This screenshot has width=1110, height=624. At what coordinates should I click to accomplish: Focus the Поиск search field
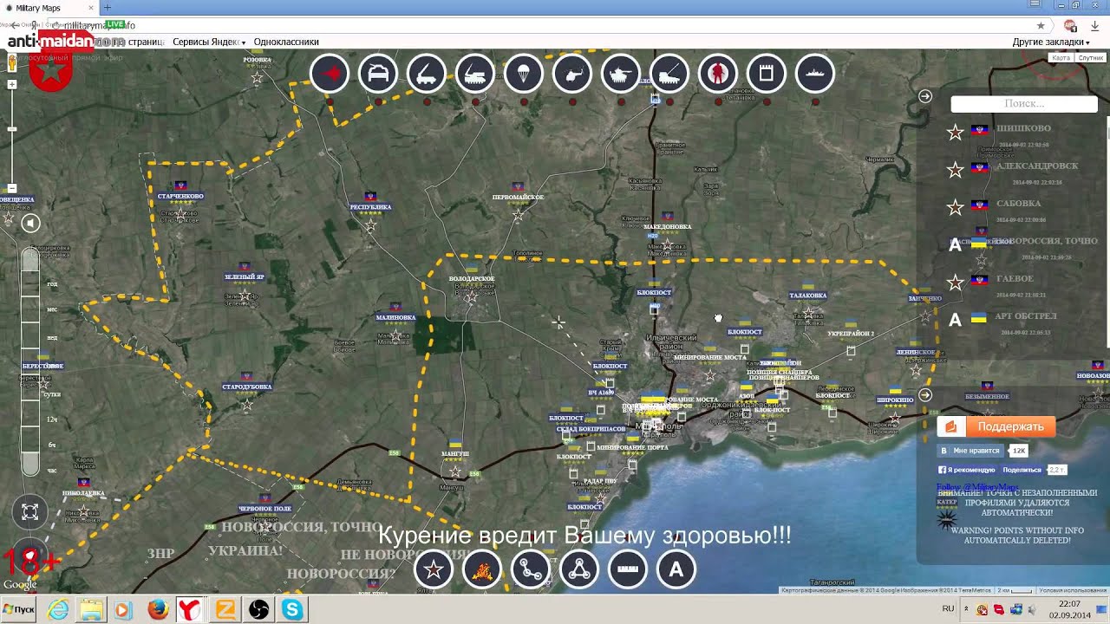(x=1024, y=104)
